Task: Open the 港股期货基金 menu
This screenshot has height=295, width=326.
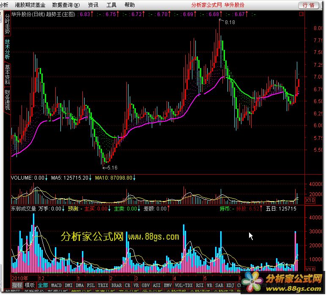Action: coord(30,5)
